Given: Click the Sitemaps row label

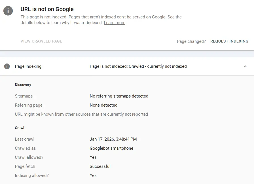Looking at the screenshot, I should click(x=24, y=96).
